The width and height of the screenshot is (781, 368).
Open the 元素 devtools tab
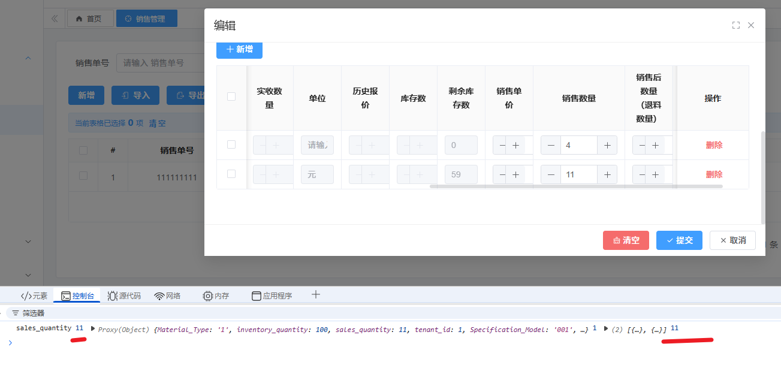click(x=34, y=295)
